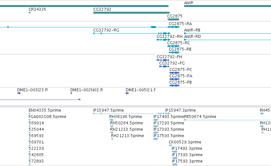The image size is (271, 166).
Task: Click the RH50264.5prime EST glyph
Action: coord(112,126)
